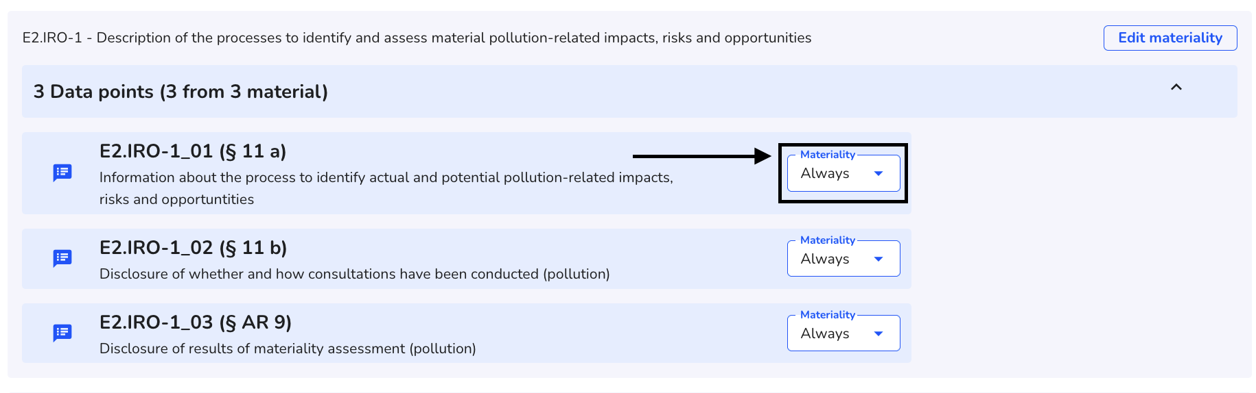This screenshot has height=393, width=1256.
Task: Click the comment icon for E2.IRO-1_01
Action: (x=62, y=173)
